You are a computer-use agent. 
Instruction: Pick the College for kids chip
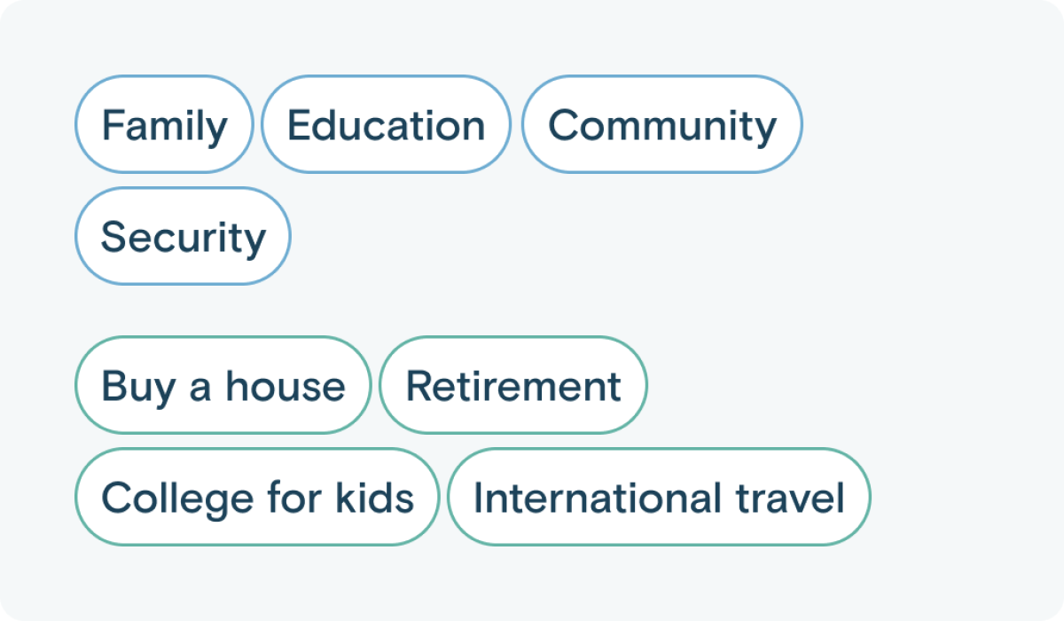(x=257, y=498)
